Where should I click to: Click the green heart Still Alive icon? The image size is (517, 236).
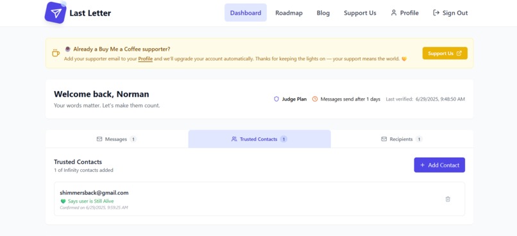pyautogui.click(x=64, y=201)
